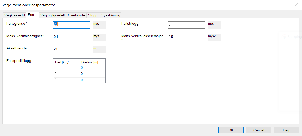Select first row Fart cell in Fartsprofiltillegg table
This screenshot has width=302, height=136.
[x=66, y=68]
